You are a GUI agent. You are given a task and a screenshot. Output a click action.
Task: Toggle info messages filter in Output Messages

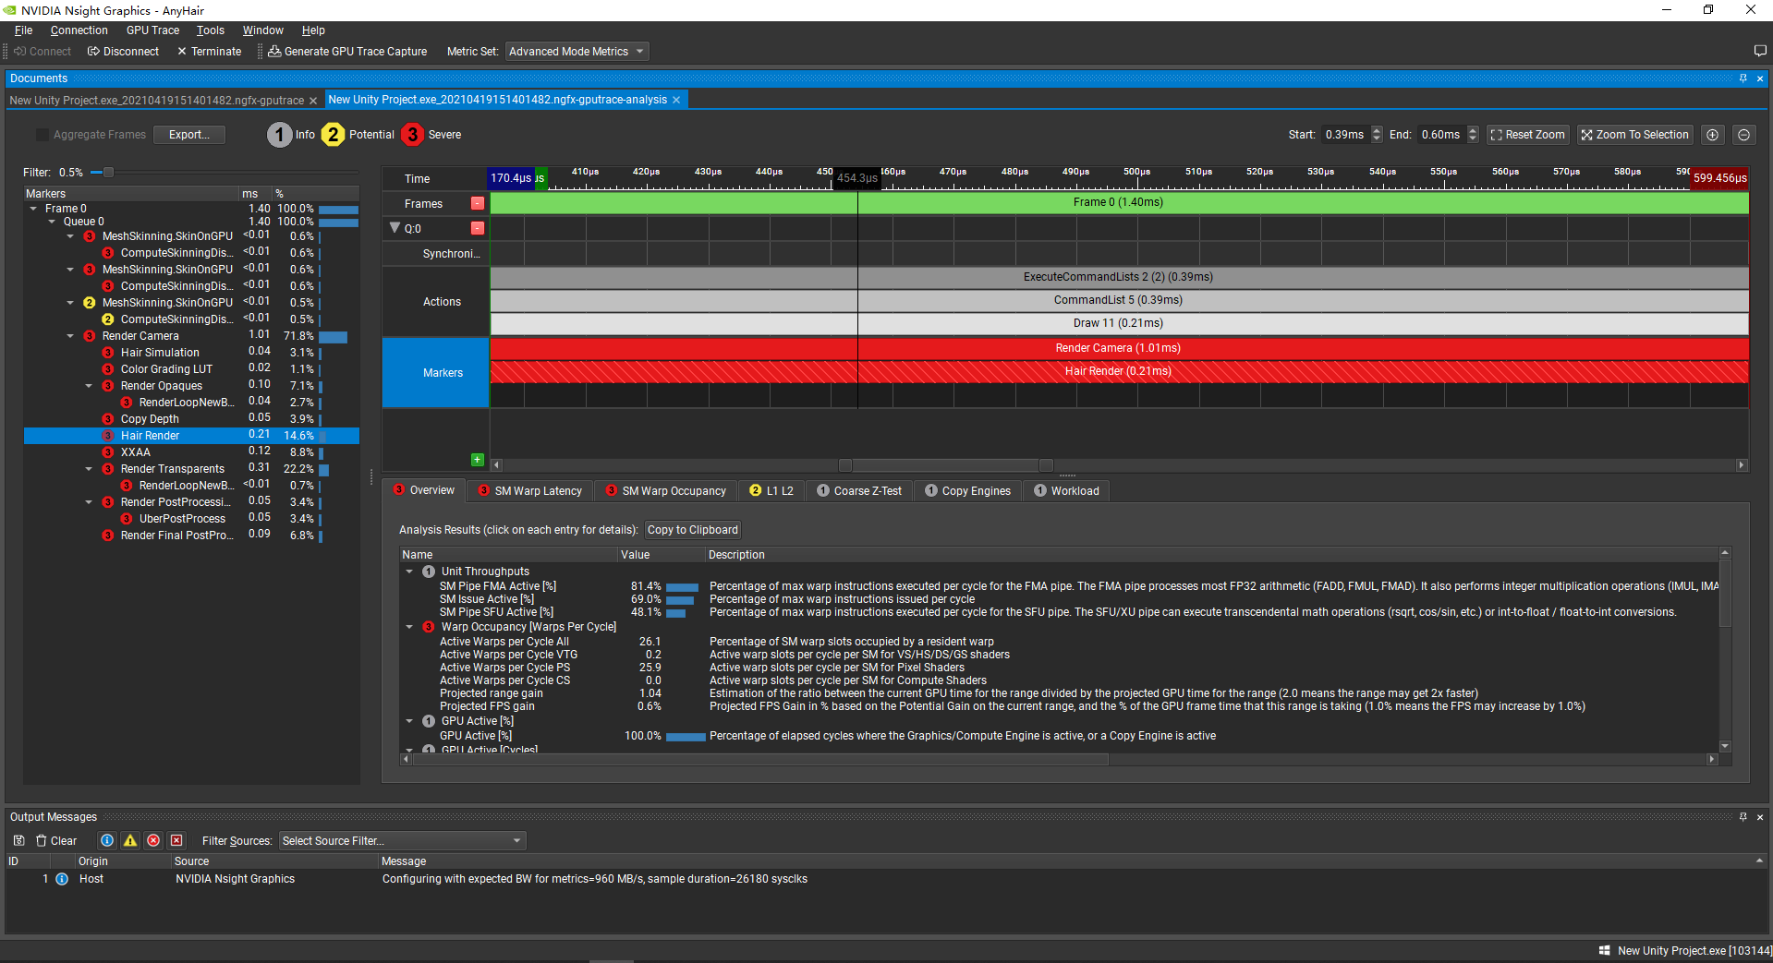[x=107, y=841]
